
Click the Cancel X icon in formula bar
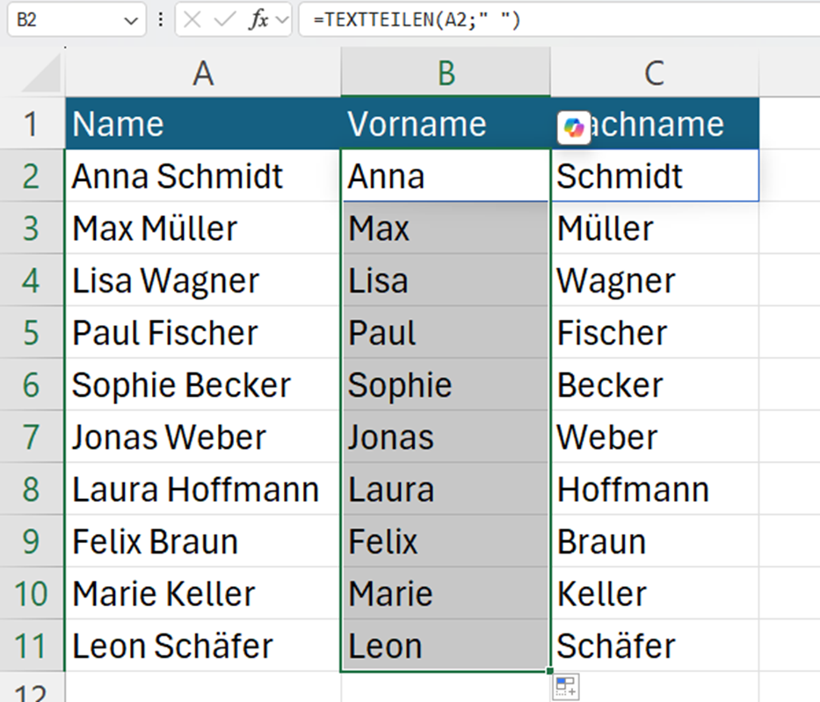[192, 20]
